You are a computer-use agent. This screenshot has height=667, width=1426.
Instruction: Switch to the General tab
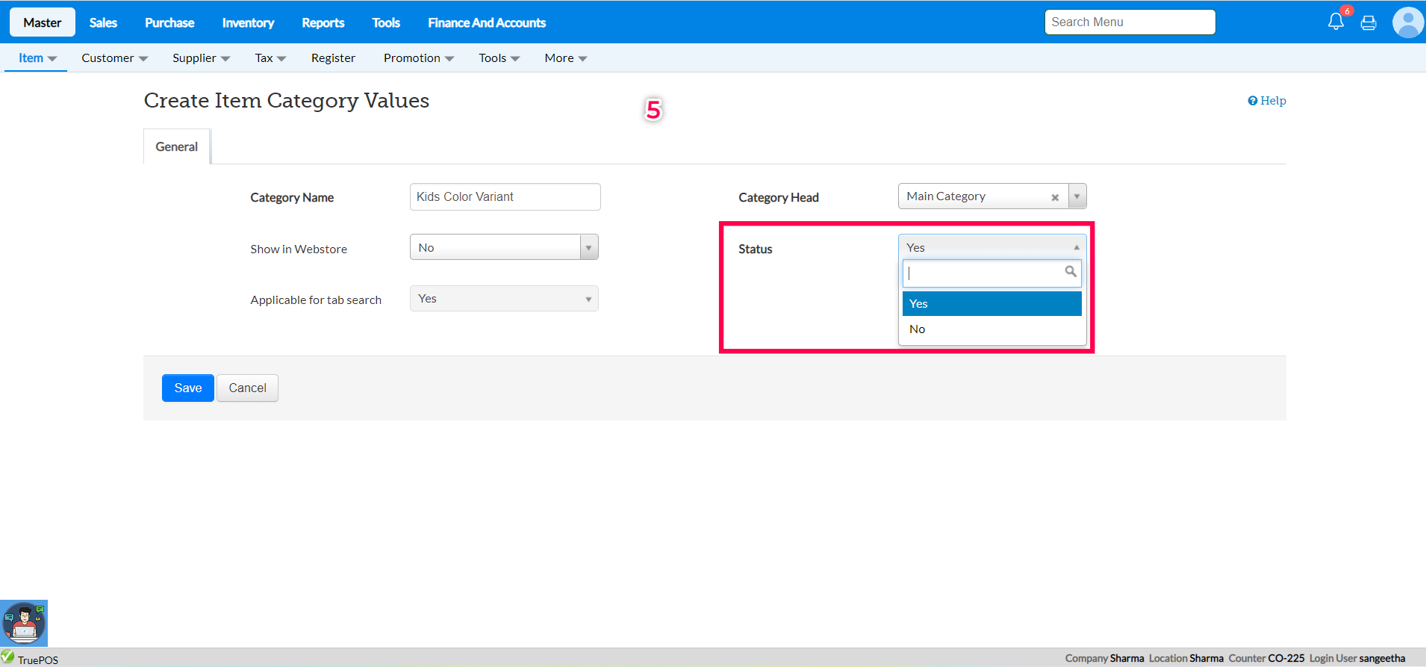point(177,146)
